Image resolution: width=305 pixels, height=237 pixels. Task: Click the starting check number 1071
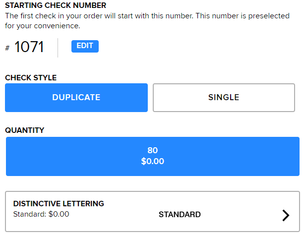[x=29, y=48]
